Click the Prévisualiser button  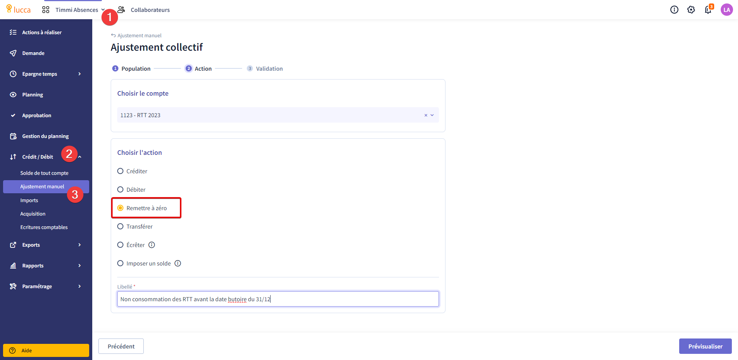coord(705,346)
